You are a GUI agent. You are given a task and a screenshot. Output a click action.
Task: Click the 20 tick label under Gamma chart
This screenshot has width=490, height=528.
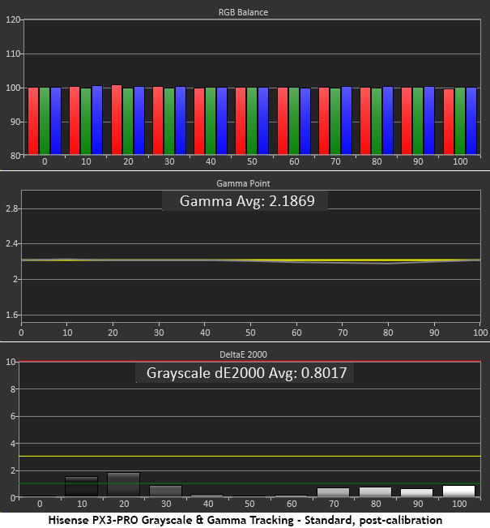pyautogui.click(x=113, y=333)
